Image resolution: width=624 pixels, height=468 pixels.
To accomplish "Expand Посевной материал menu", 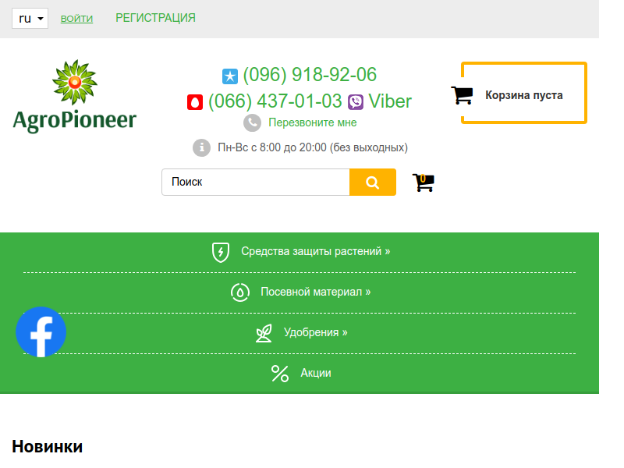I will pyautogui.click(x=316, y=292).
